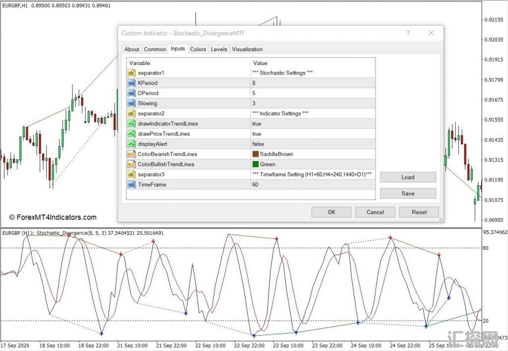The width and height of the screenshot is (508, 351).
Task: Switch to the Levels tab
Action: pyautogui.click(x=219, y=49)
